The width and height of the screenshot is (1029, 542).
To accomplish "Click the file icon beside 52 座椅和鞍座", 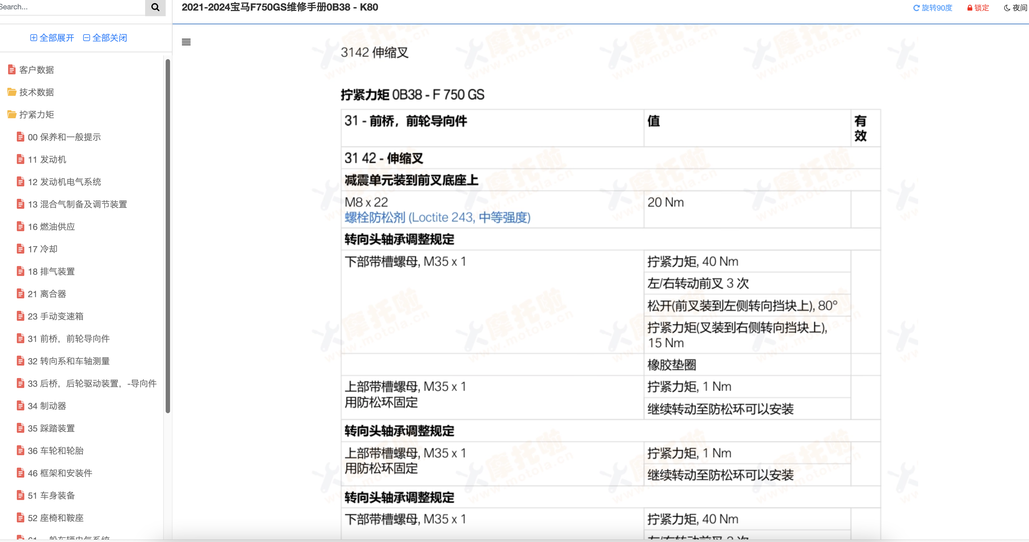I will (20, 518).
